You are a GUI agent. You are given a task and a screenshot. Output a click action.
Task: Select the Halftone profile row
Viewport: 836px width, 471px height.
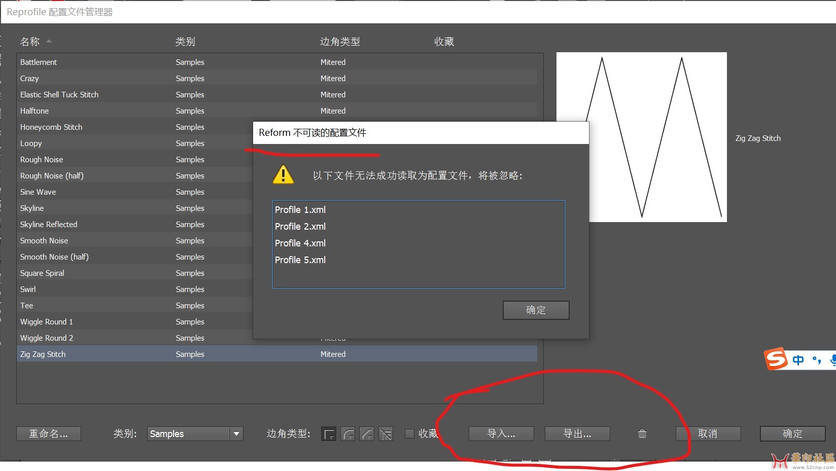click(277, 111)
